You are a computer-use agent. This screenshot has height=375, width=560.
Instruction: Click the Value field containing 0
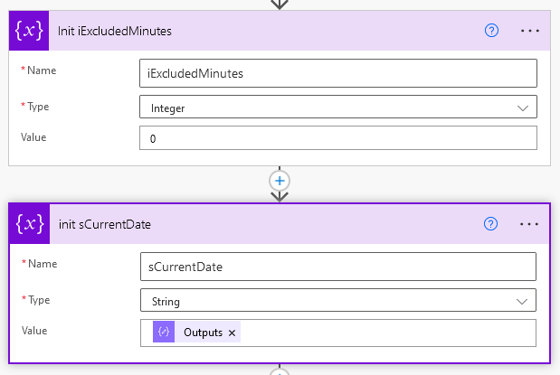pyautogui.click(x=337, y=137)
